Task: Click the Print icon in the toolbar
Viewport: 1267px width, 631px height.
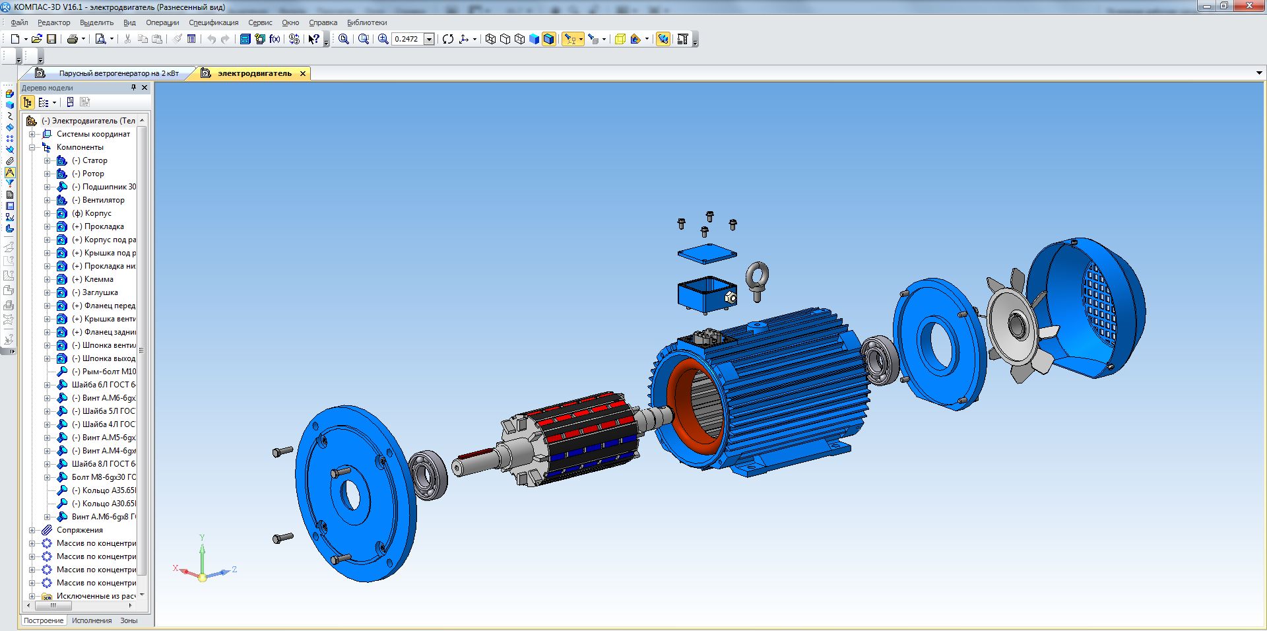Action: (73, 39)
